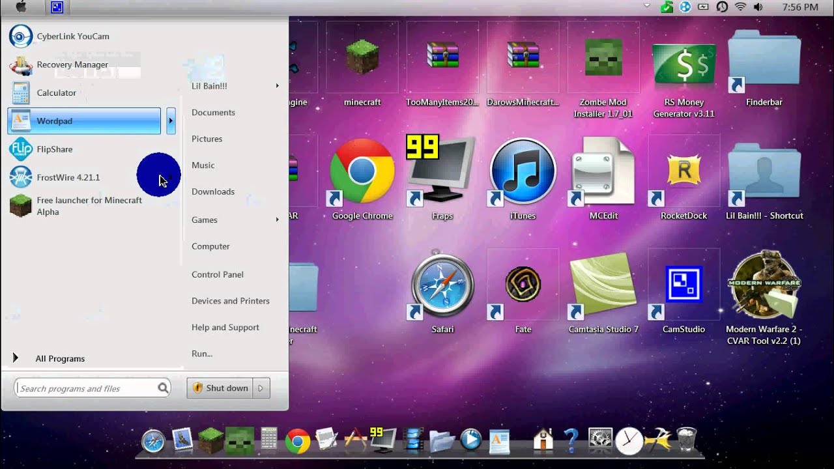Select the Safari desktop shortcut
The width and height of the screenshot is (834, 469).
tap(442, 292)
